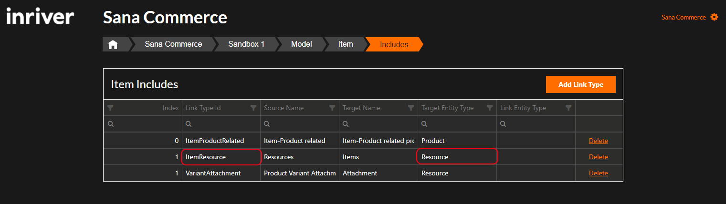
Task: Delete the ItemResource link type
Action: 599,157
